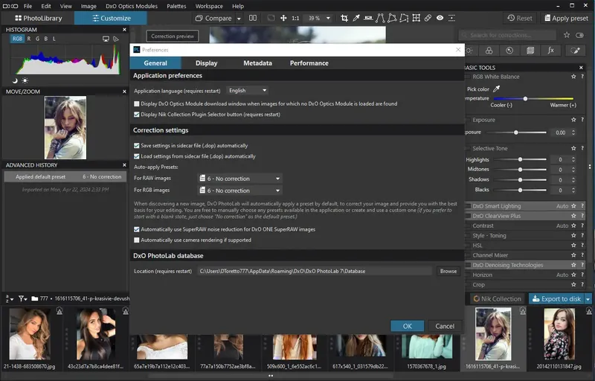Click Cancel in the Preferences dialog
Viewport: 595px width, 381px height.
(445, 326)
